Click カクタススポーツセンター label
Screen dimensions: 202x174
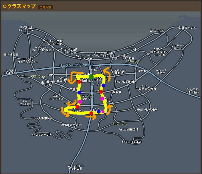coord(28,61)
